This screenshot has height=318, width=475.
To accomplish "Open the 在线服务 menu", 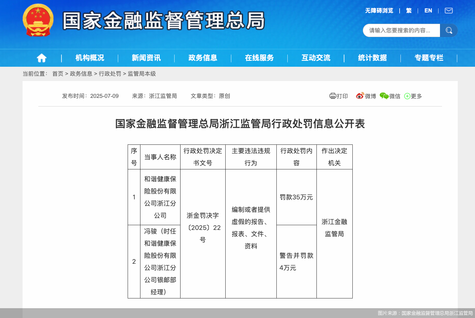I will click(x=259, y=58).
